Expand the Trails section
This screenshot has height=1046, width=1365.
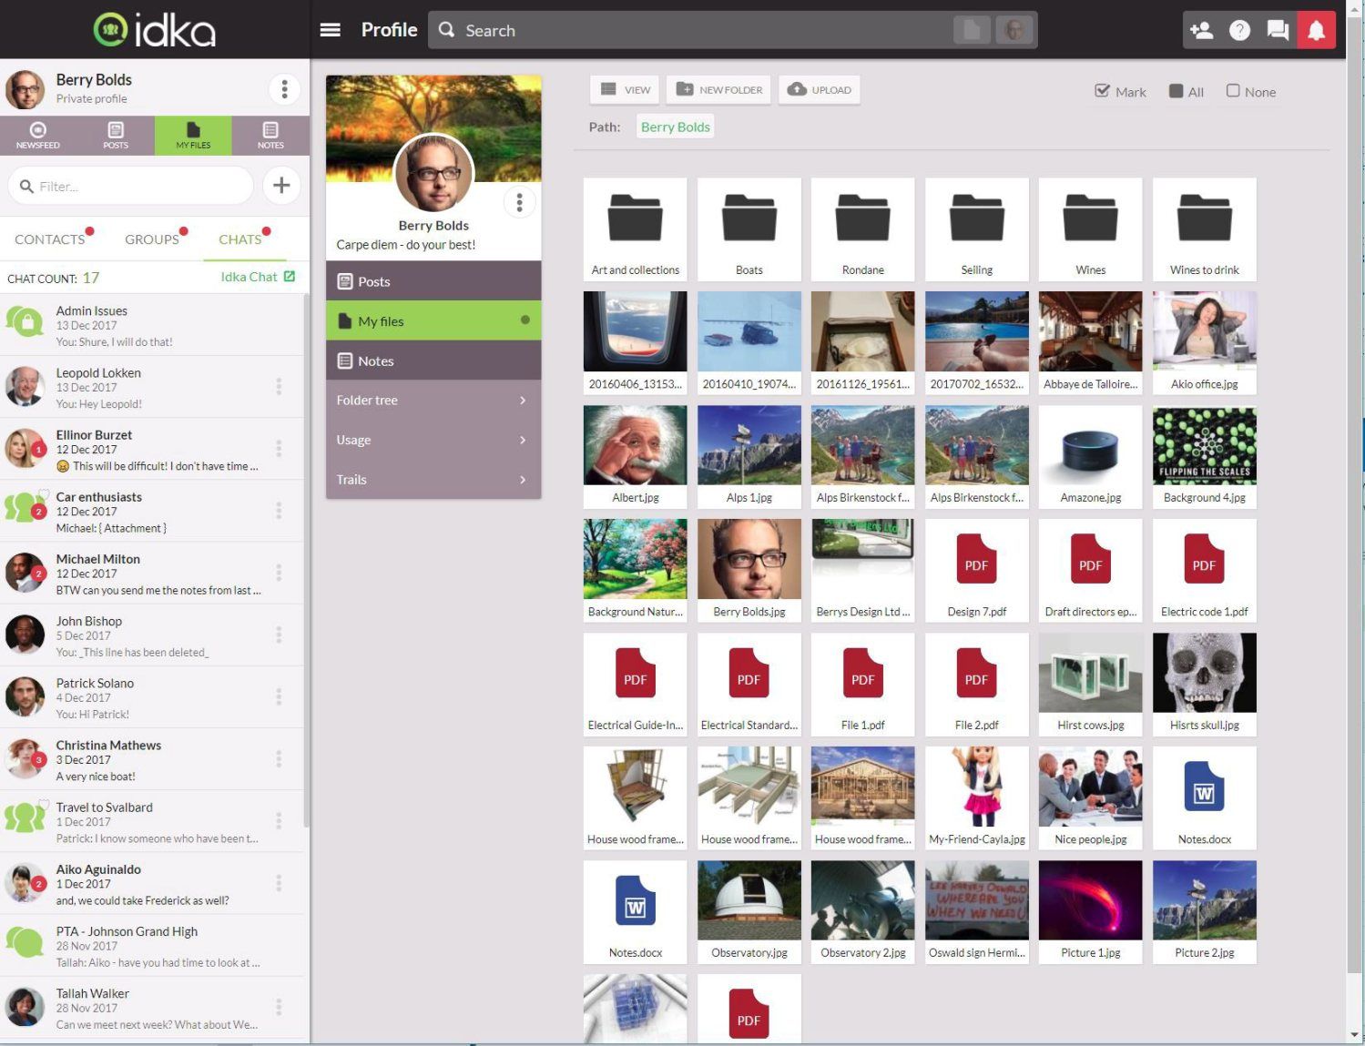[433, 480]
